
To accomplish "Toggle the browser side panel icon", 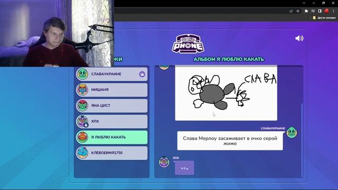I will pos(320,11).
